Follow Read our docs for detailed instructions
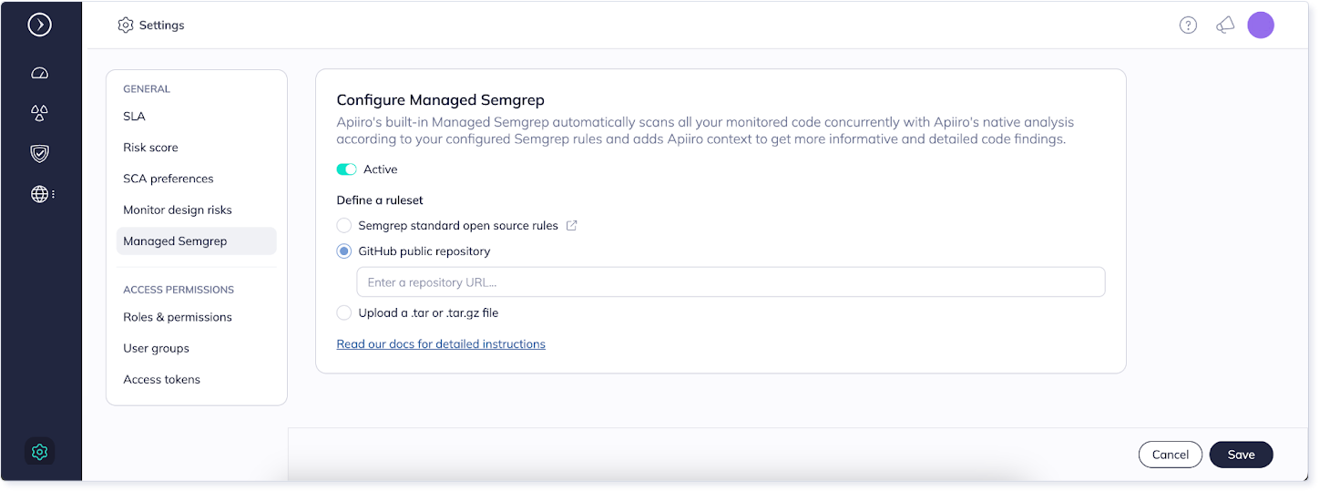The image size is (1319, 491). tap(441, 344)
